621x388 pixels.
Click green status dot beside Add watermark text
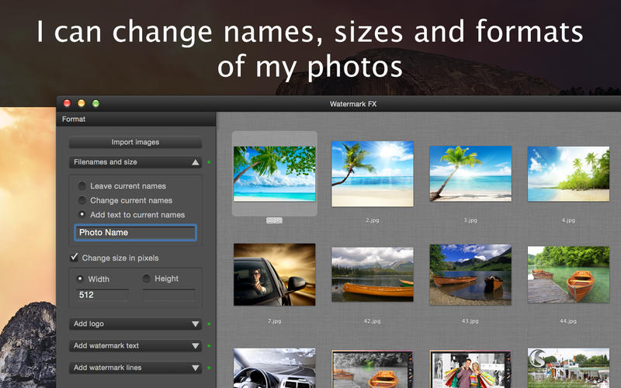pos(209,346)
